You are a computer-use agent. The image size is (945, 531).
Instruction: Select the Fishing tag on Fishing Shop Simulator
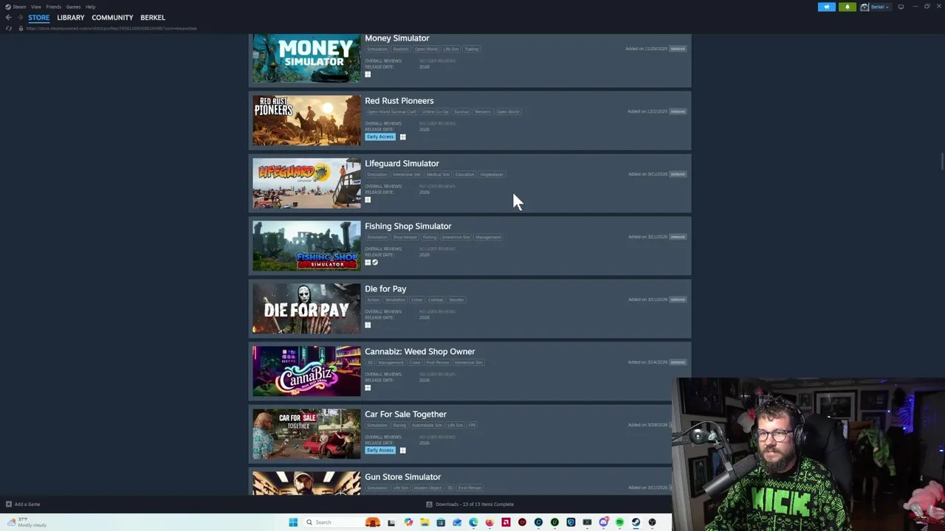pos(430,237)
